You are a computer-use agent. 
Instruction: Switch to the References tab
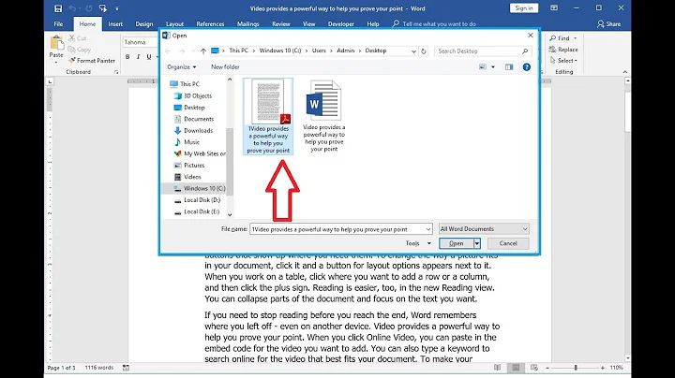[210, 24]
